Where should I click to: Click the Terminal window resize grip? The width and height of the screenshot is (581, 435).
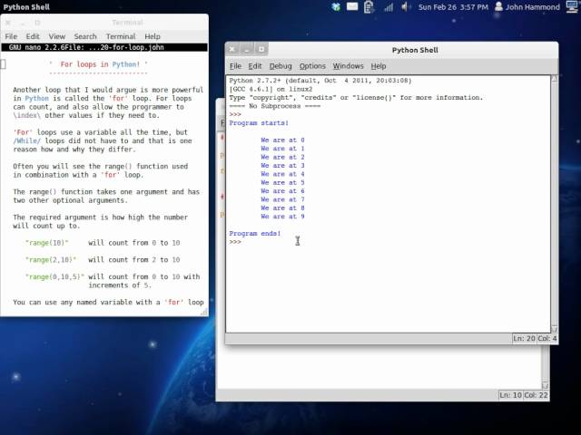(204, 313)
